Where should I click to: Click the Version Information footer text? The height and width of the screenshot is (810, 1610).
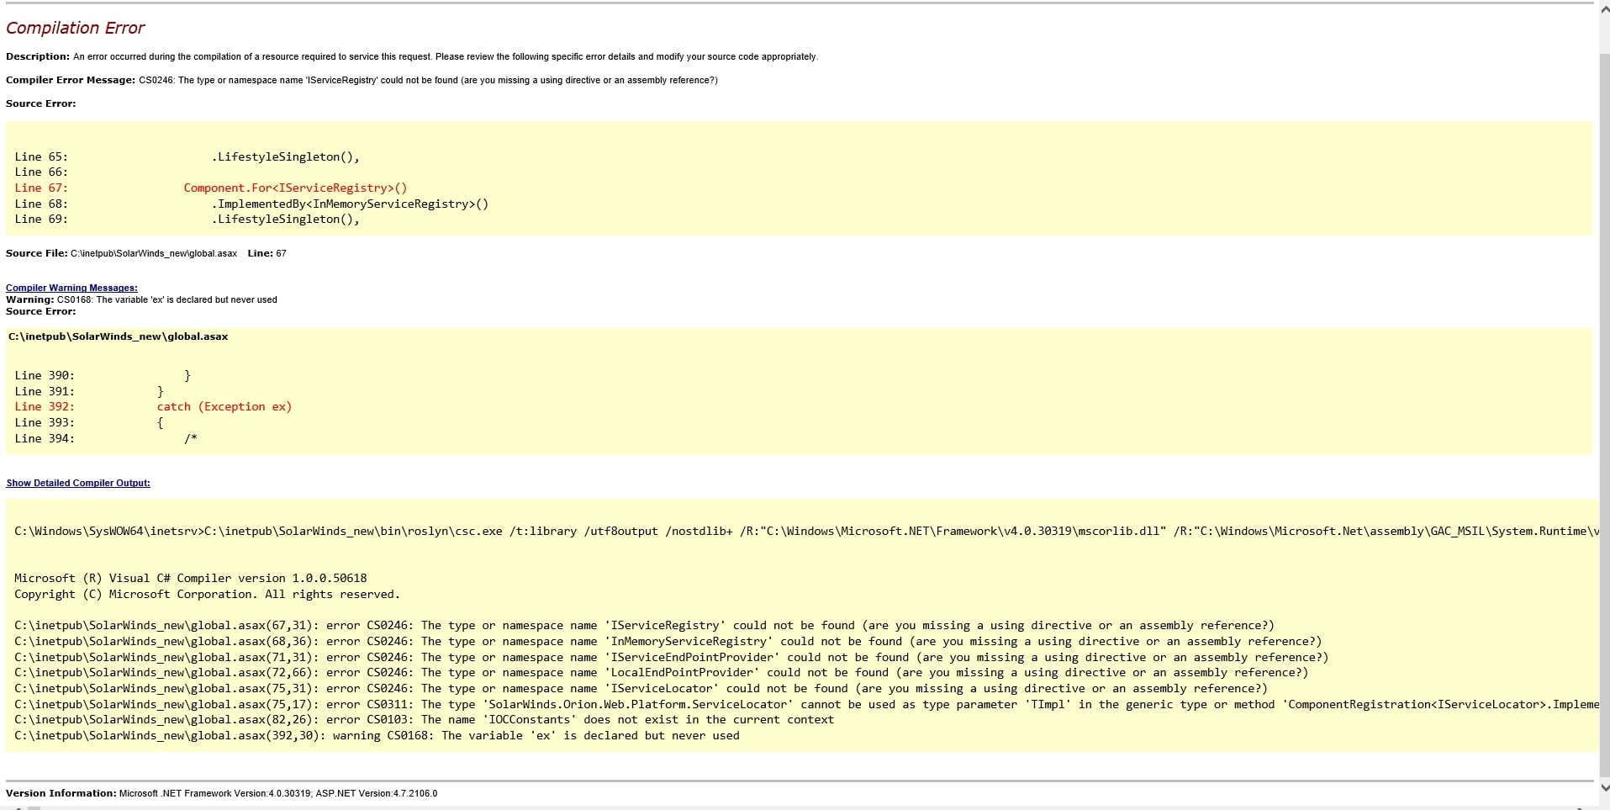[x=222, y=793]
